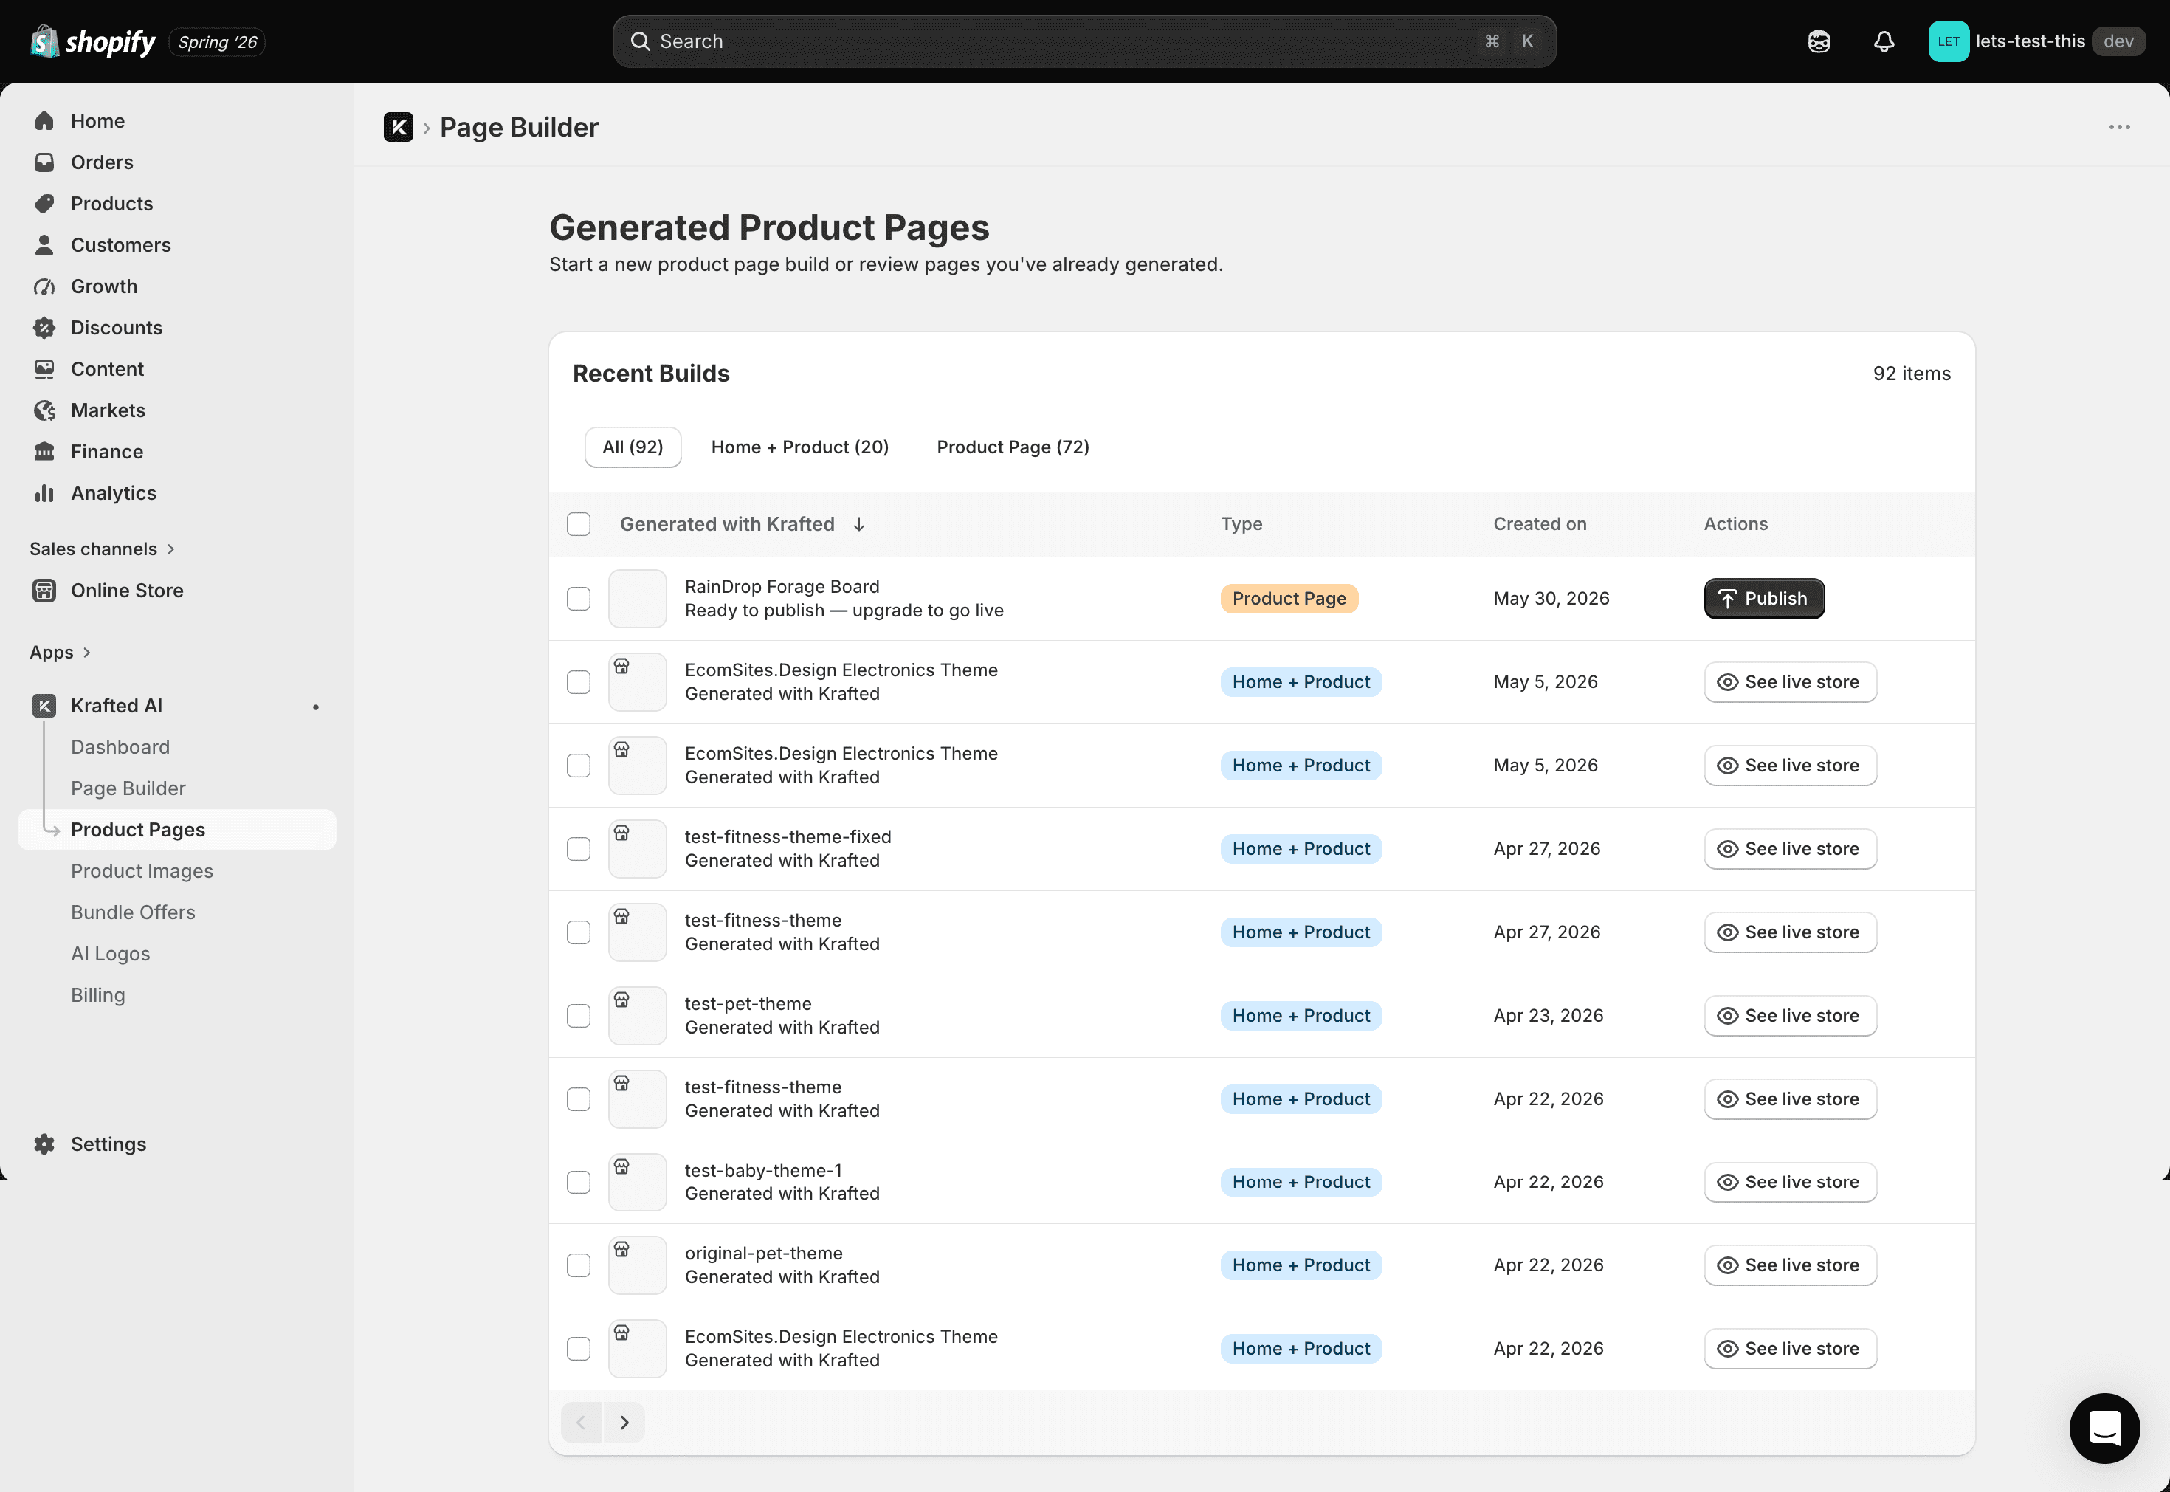This screenshot has height=1492, width=2170.
Task: Go to next page of builds
Action: [x=624, y=1422]
